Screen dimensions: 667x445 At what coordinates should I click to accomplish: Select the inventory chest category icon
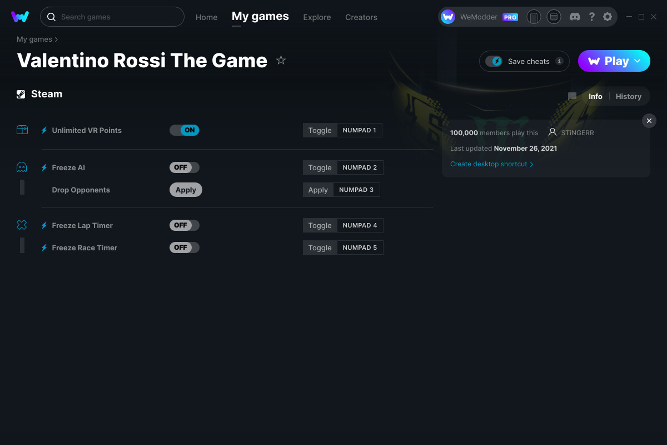tap(22, 130)
